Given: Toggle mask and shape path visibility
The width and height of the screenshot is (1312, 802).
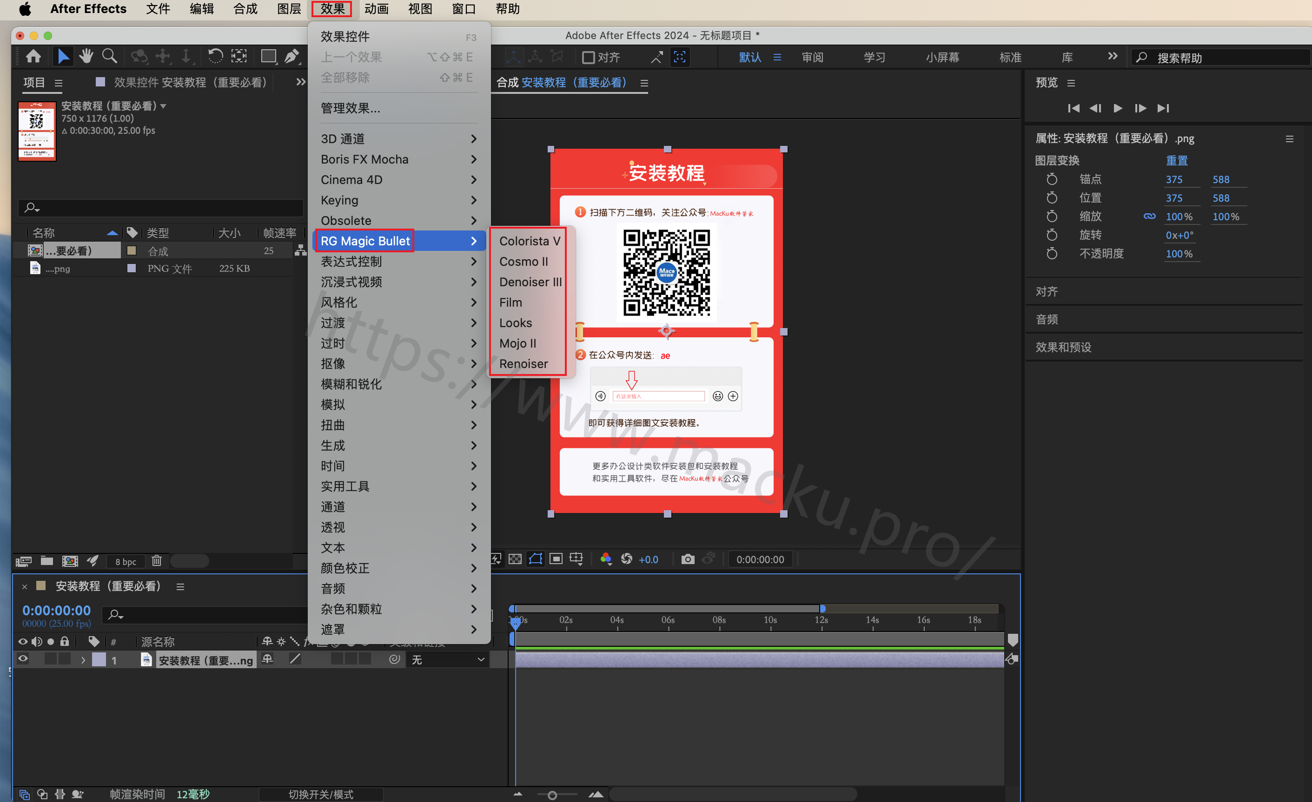Looking at the screenshot, I should coord(535,559).
